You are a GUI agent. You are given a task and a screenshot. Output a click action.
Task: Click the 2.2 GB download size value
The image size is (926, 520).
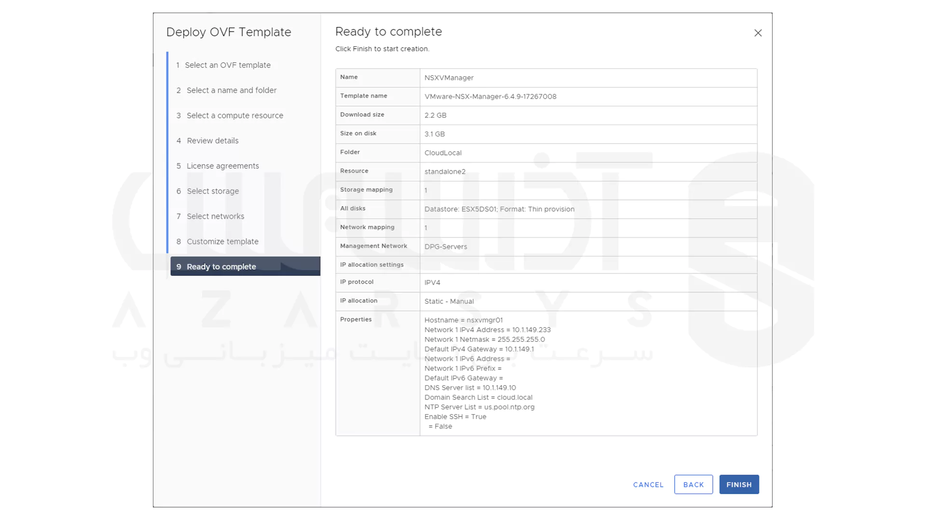point(435,115)
